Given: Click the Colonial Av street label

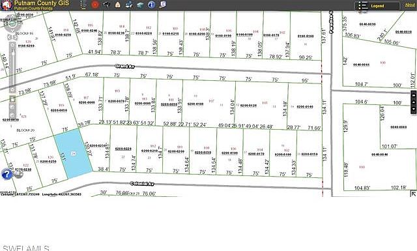Looking at the screenshot, I should click(142, 184).
